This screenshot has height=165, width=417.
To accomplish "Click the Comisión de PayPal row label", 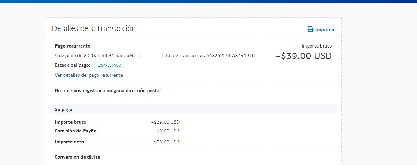I will [x=74, y=131].
